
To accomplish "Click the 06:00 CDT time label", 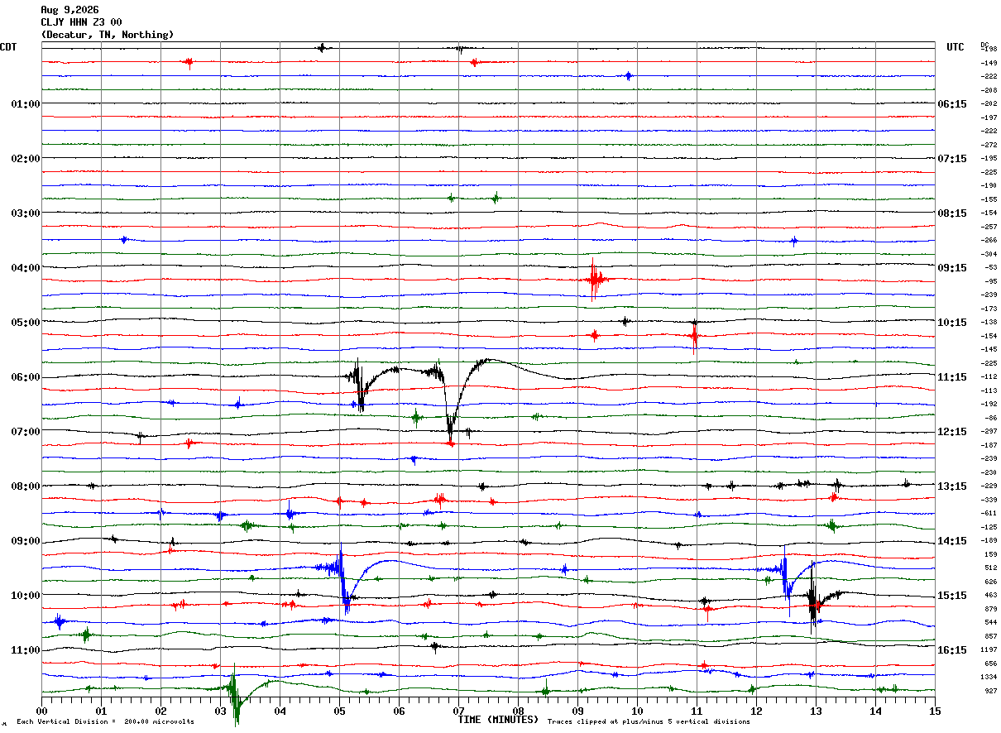I will (x=26, y=377).
